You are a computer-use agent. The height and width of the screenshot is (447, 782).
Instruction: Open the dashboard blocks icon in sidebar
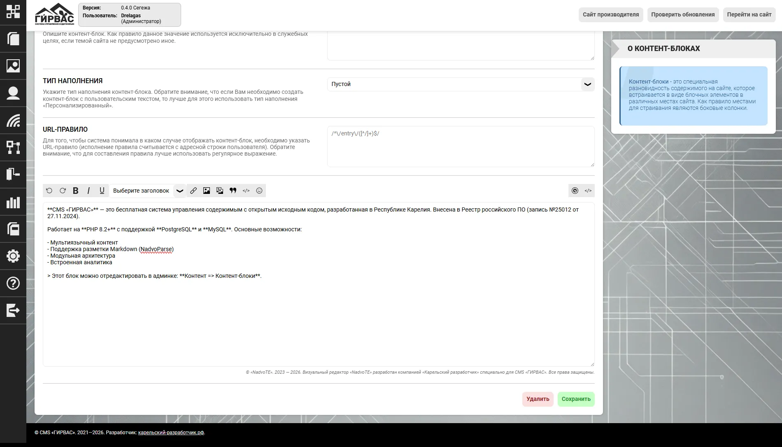click(x=13, y=12)
